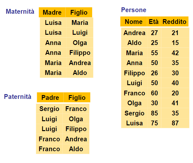Click Luisa's Reddito value 87
The height and width of the screenshot is (163, 193).
[x=175, y=123]
